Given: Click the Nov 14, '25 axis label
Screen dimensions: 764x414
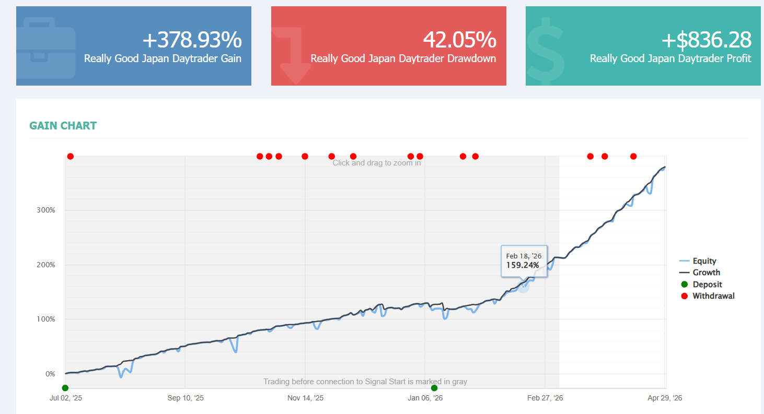Looking at the screenshot, I should (x=306, y=398).
